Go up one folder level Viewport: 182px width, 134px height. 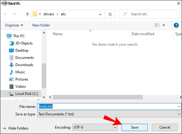(x=27, y=14)
